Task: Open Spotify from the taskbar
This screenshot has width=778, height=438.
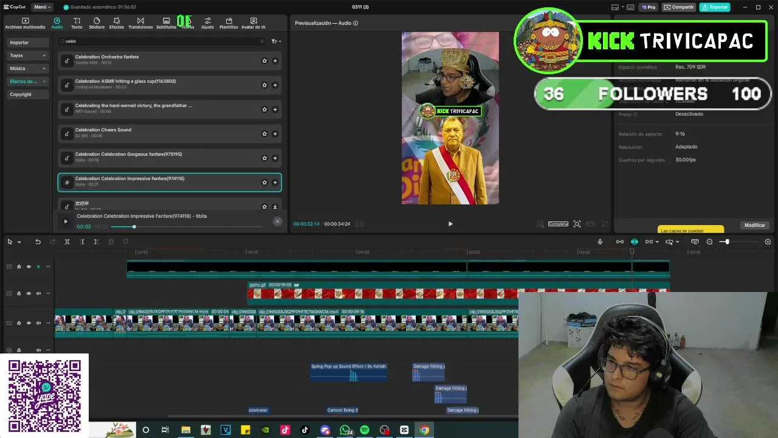Action: coord(365,430)
